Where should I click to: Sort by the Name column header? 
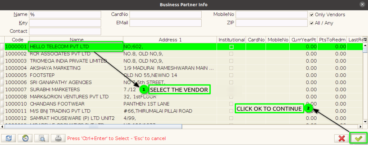(76, 40)
